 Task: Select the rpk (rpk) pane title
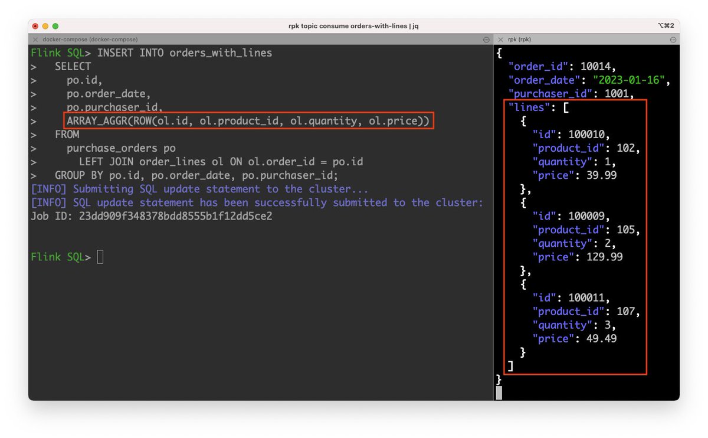(x=520, y=40)
